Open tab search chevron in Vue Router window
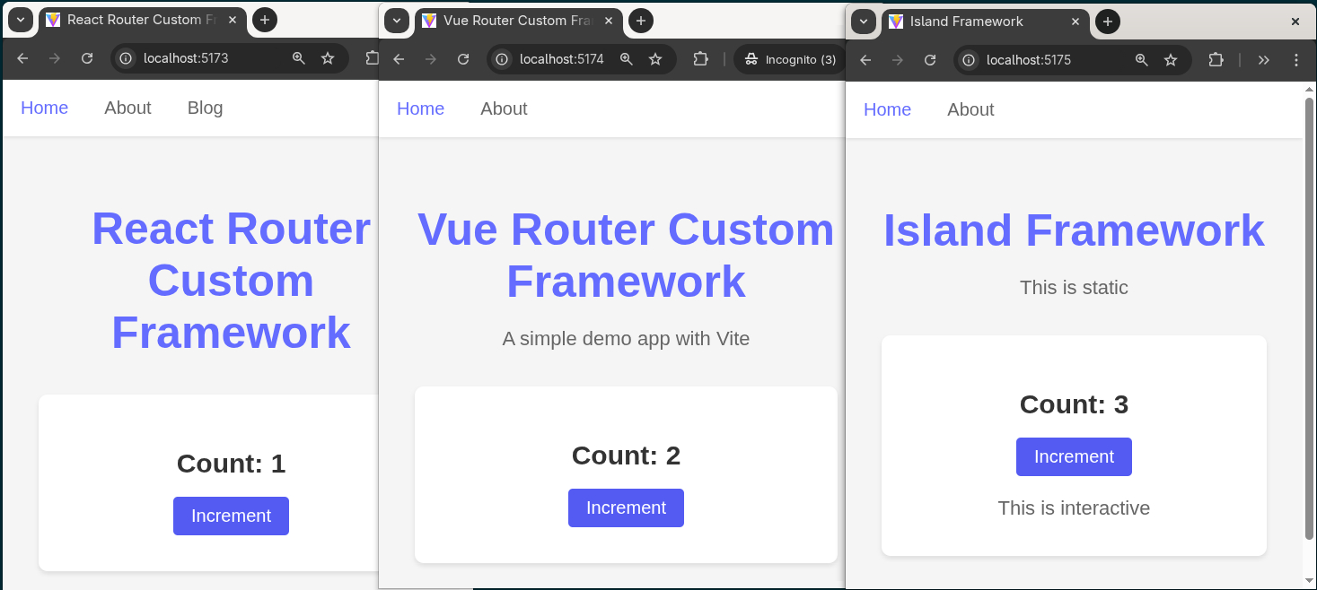Screen dimensions: 1317x590 click(x=397, y=21)
